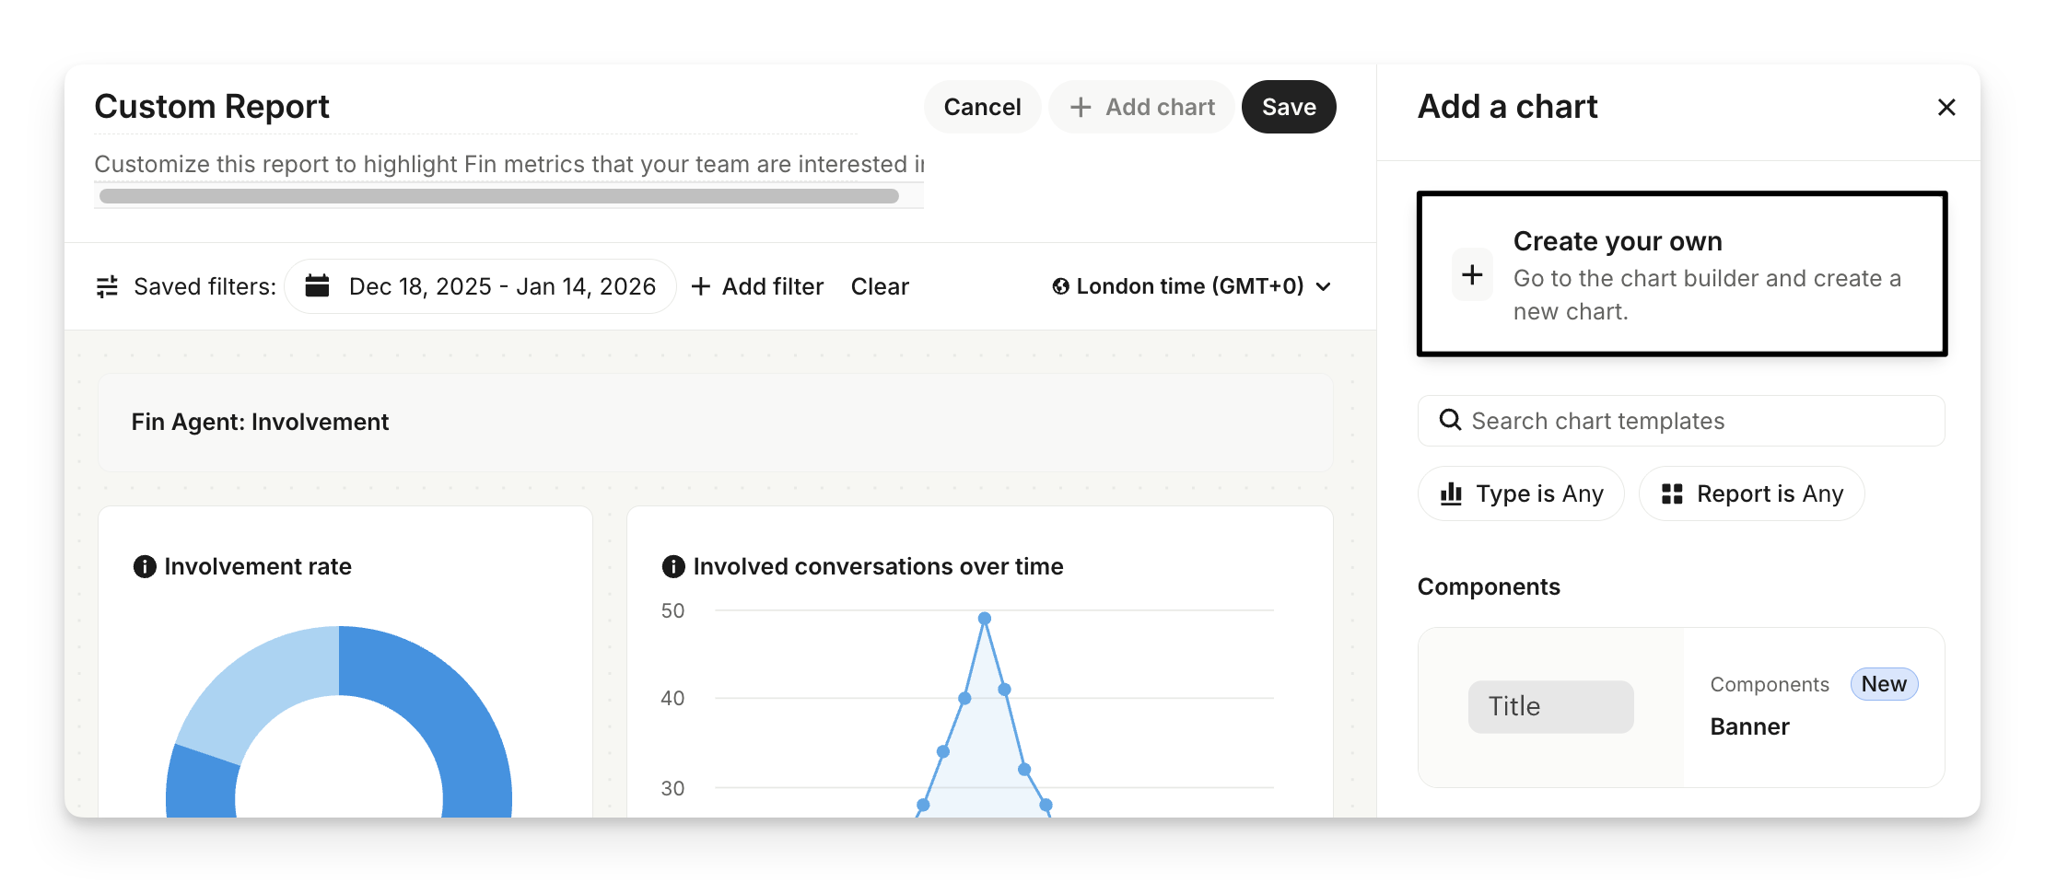
Task: Click the plus icon in Create your own
Action: point(1472,274)
